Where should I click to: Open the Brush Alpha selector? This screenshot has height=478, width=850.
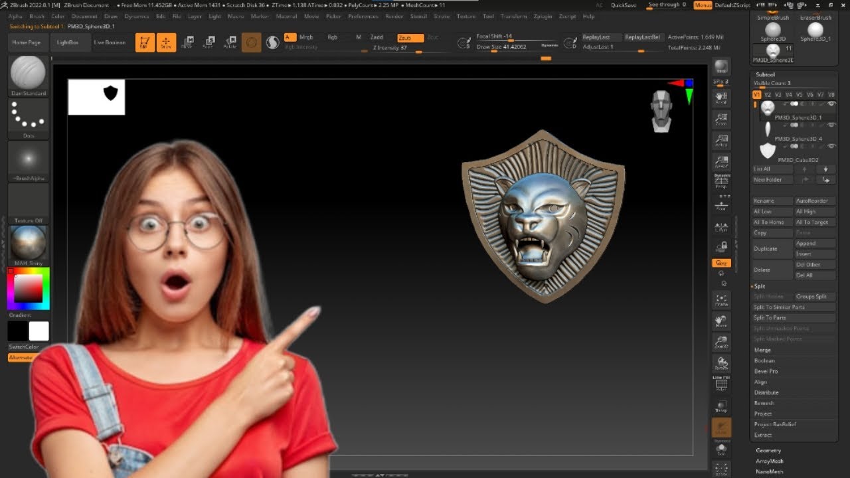pyautogui.click(x=29, y=161)
